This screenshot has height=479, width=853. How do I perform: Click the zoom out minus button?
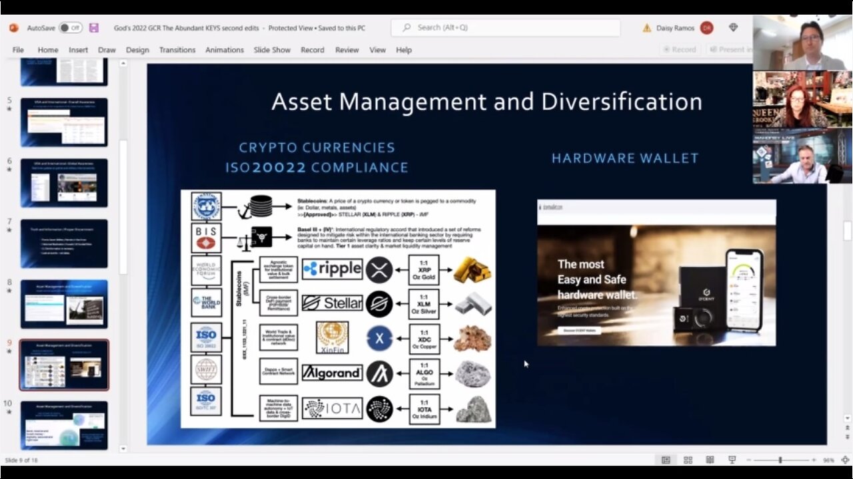(x=749, y=460)
